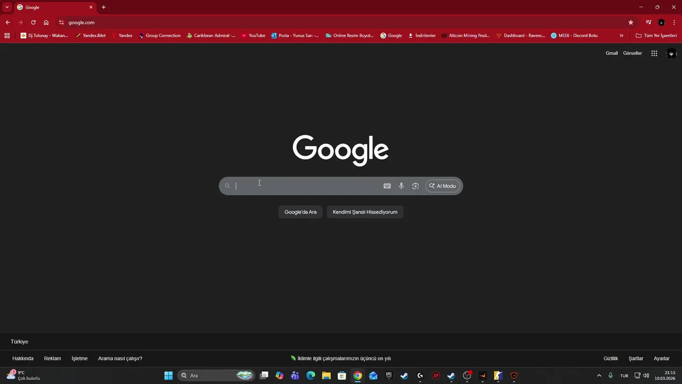
Task: Open the Chrome apps shortcut grid
Action: 7,36
